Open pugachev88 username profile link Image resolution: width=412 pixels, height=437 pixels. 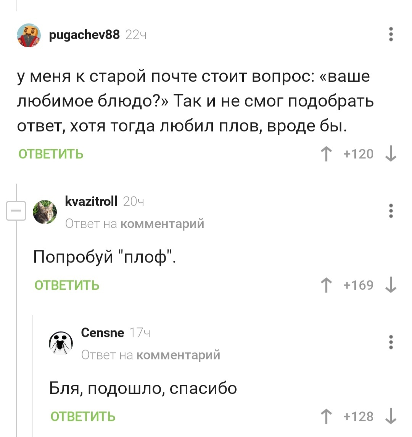click(x=84, y=35)
